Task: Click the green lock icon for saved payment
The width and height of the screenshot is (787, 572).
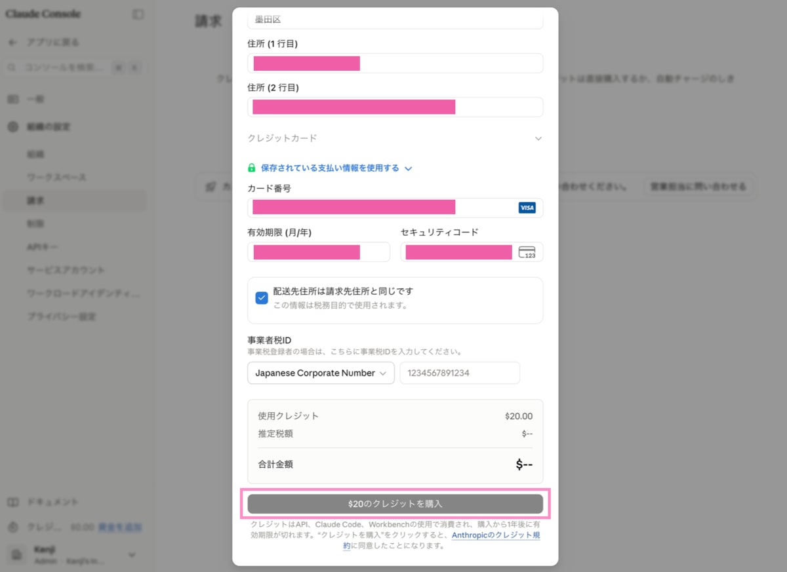Action: [252, 168]
